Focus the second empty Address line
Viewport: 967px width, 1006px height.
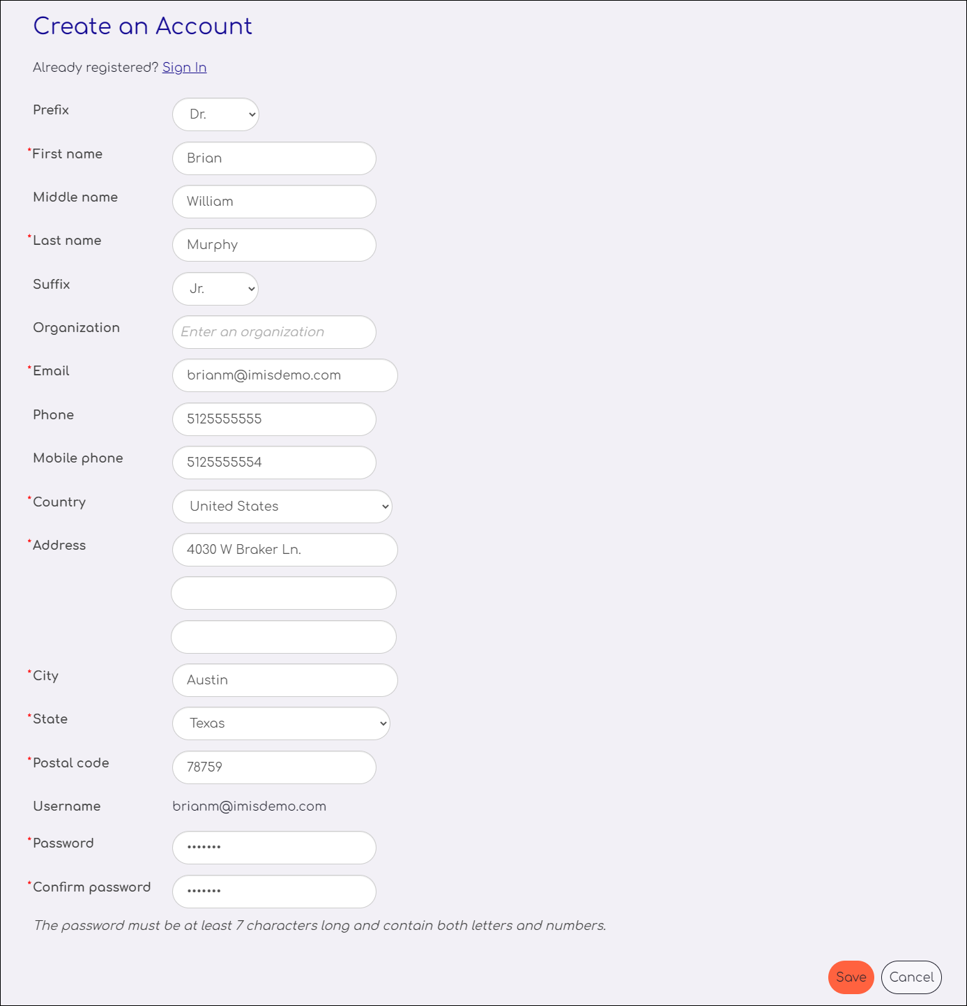coord(284,593)
